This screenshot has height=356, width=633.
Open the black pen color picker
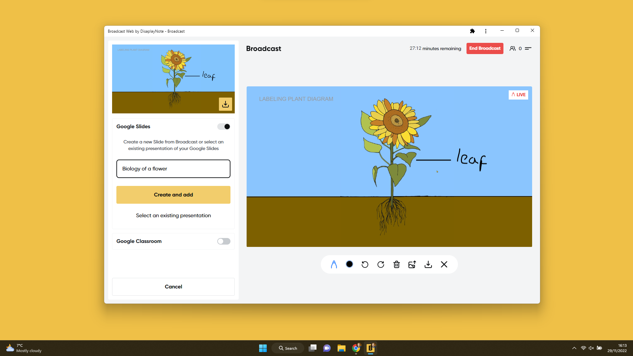click(349, 264)
